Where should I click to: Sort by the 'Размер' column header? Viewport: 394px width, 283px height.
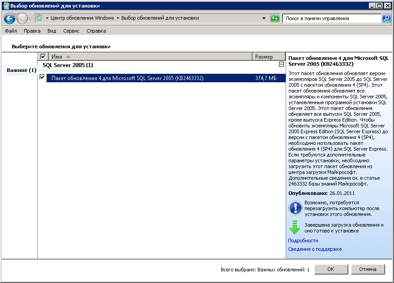pos(269,57)
